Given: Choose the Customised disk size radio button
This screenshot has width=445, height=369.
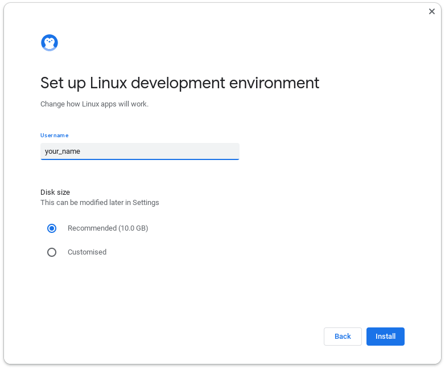Looking at the screenshot, I should pyautogui.click(x=52, y=252).
